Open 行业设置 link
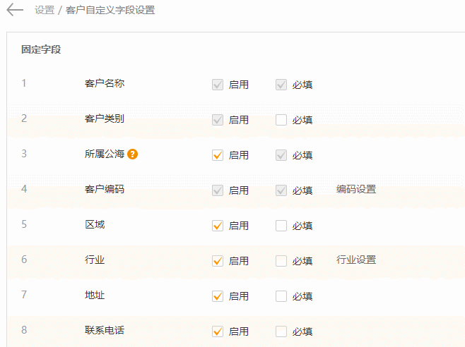465x347 pixels. pos(356,260)
